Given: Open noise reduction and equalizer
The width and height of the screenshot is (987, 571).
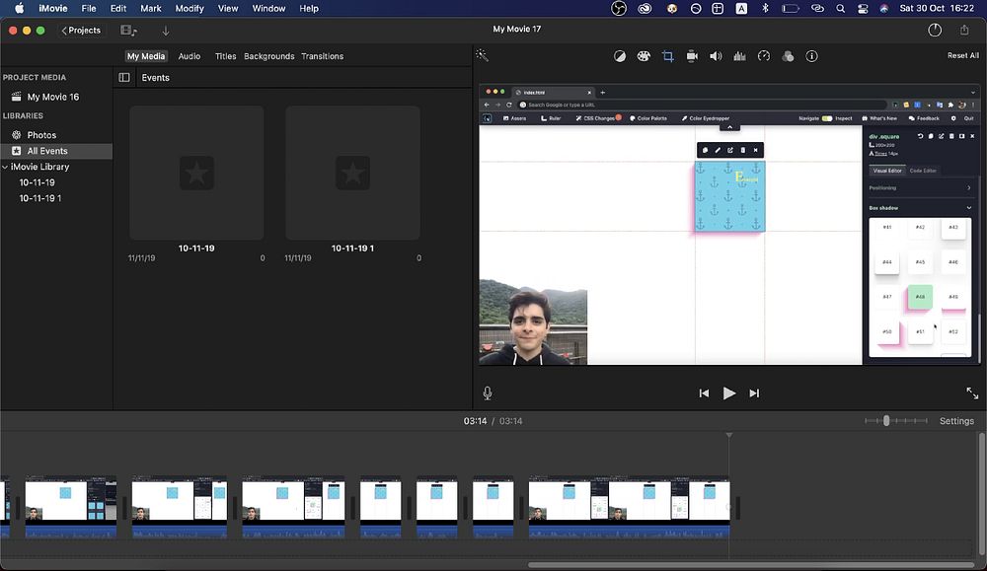Looking at the screenshot, I should [x=739, y=56].
